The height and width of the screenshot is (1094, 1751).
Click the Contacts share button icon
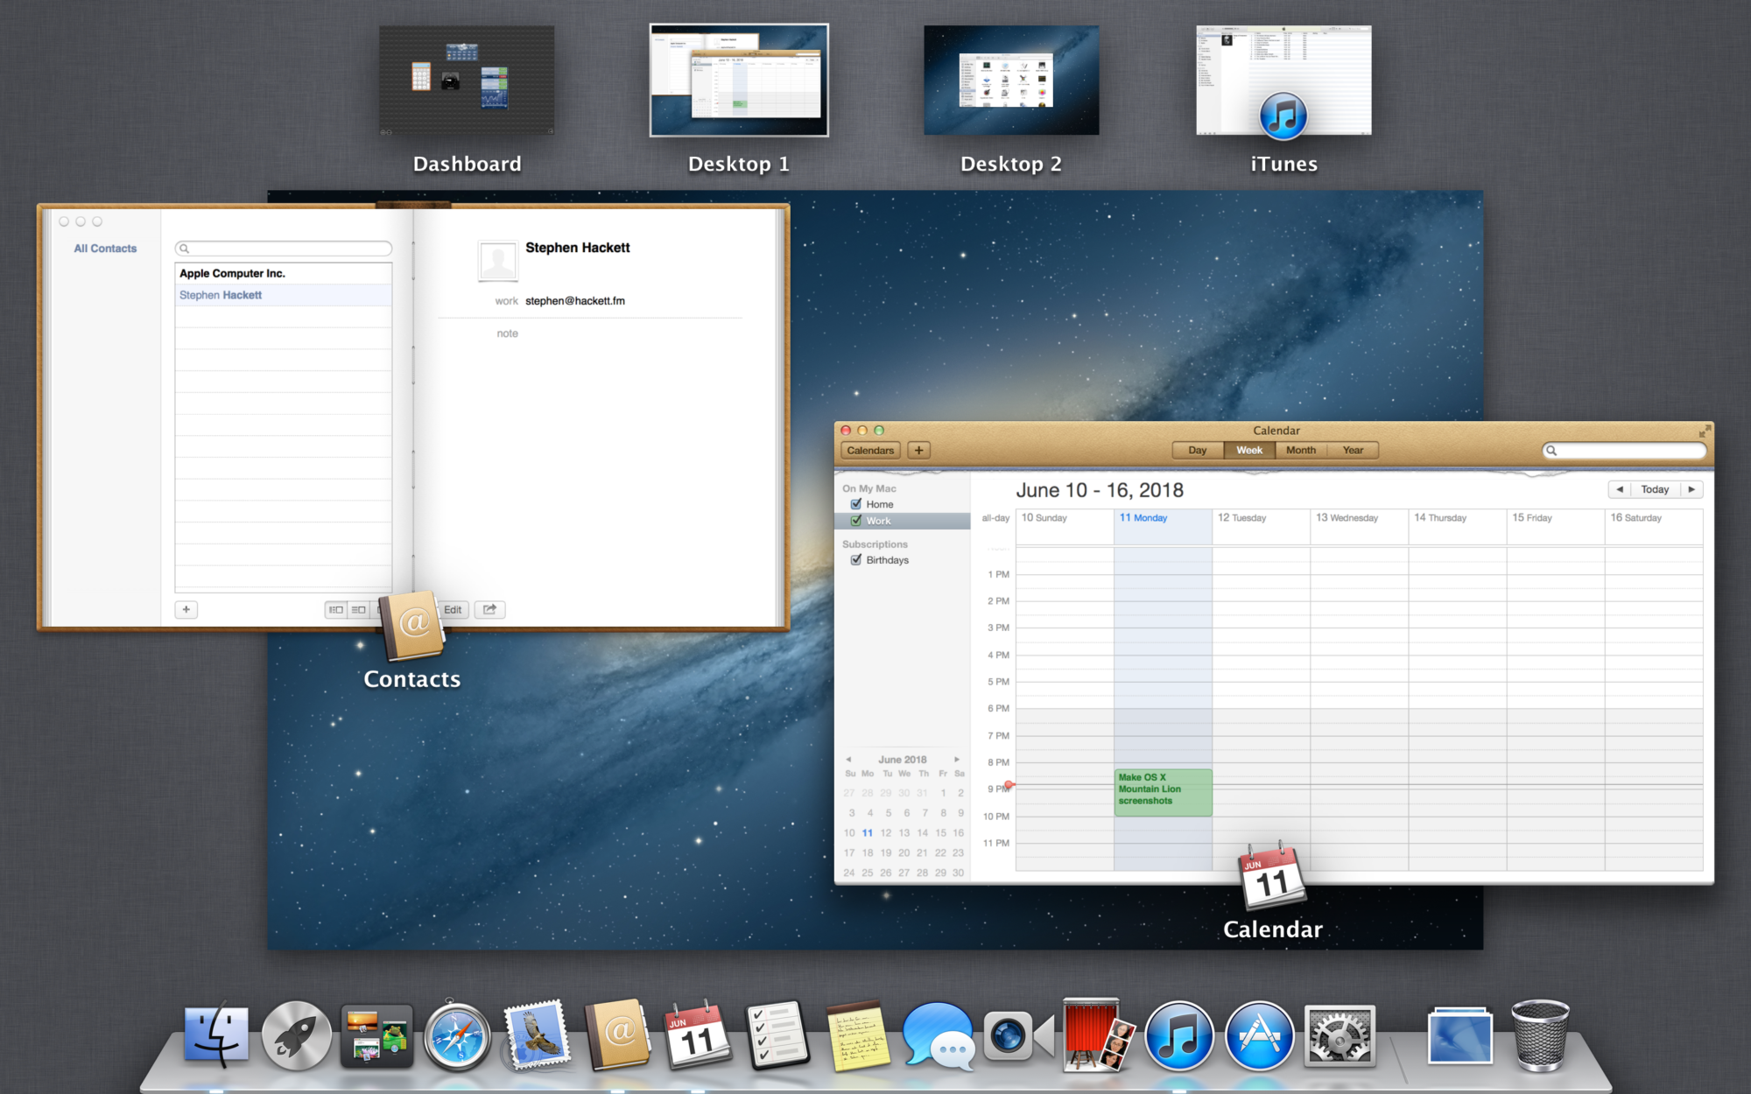[x=489, y=609]
